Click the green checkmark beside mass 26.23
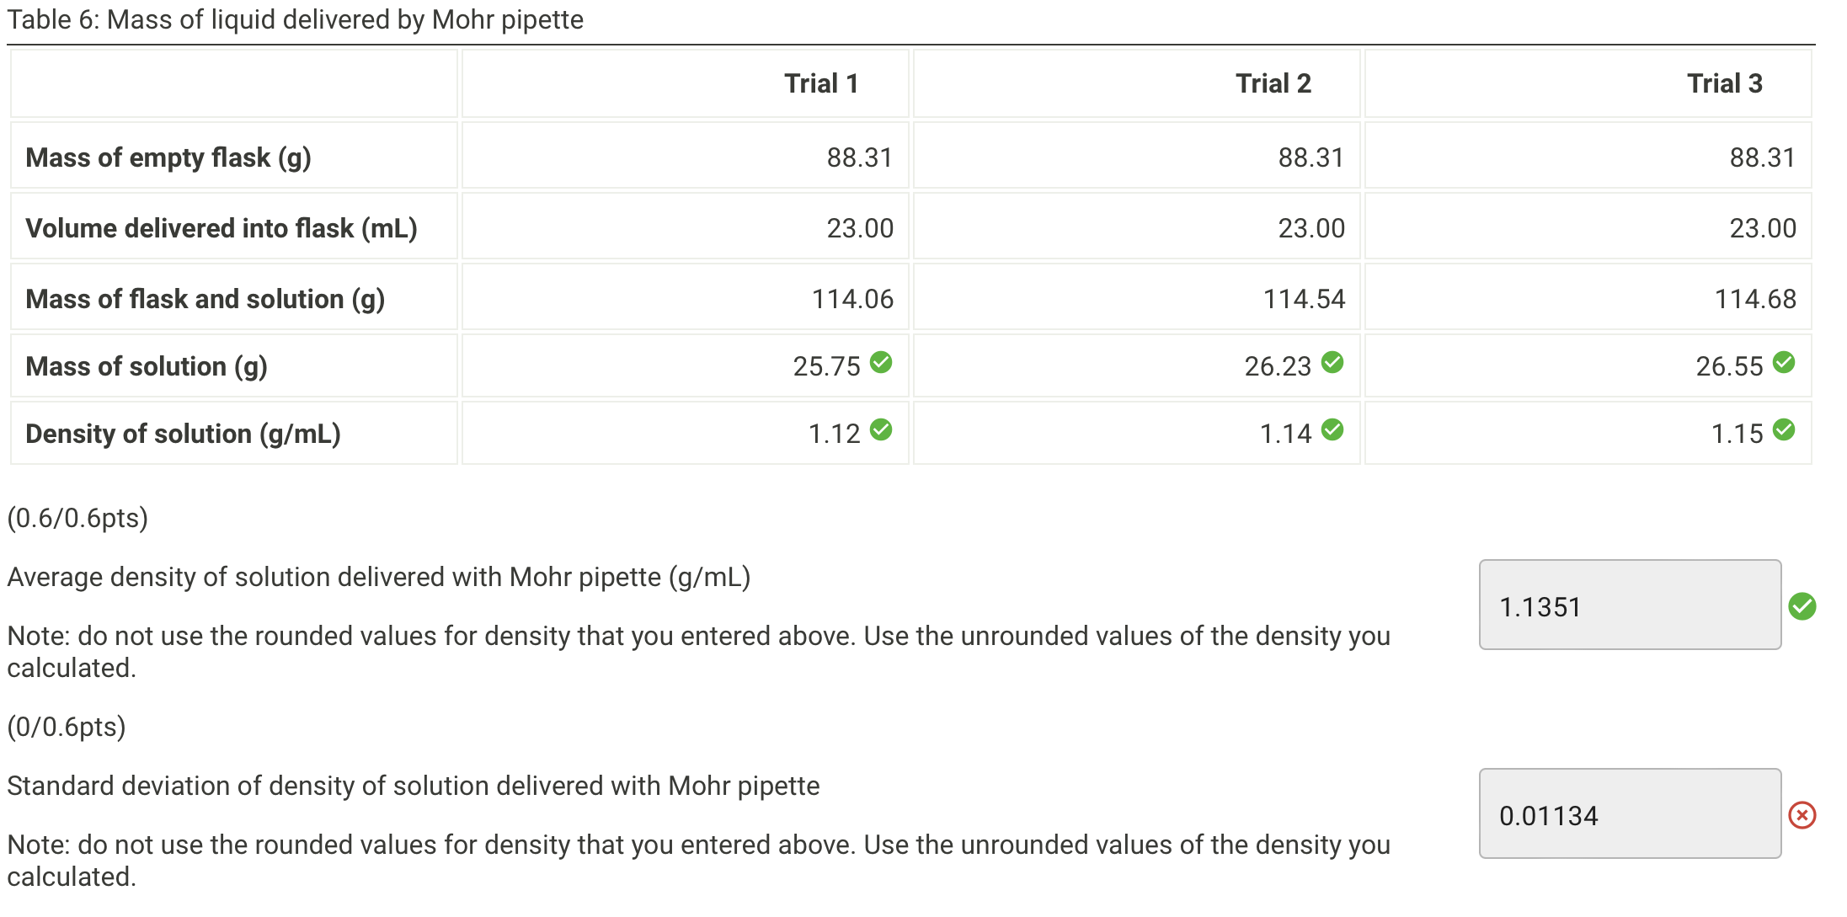This screenshot has width=1847, height=917. 1333,362
